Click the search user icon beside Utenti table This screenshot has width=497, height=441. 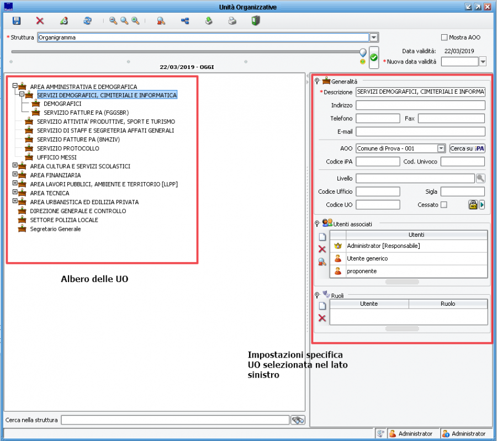322,262
